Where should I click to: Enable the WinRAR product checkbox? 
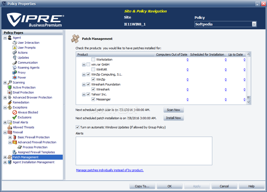(93, 69)
